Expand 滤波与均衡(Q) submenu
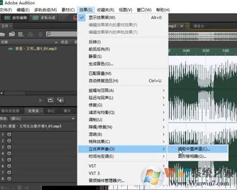237x190 pixels. point(123,112)
